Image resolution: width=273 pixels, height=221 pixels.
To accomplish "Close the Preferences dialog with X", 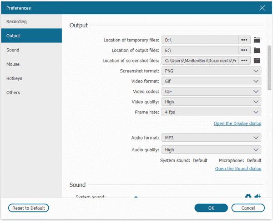I will 262,8.
